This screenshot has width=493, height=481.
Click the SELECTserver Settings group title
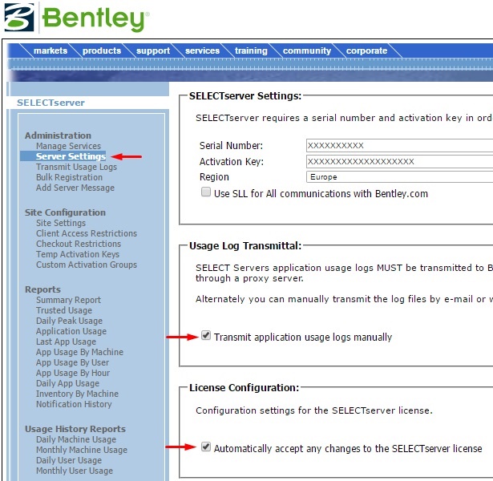[x=245, y=96]
